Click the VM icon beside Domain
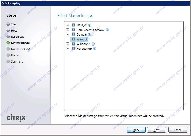The height and width of the screenshot is (136, 191). pyautogui.click(x=74, y=35)
